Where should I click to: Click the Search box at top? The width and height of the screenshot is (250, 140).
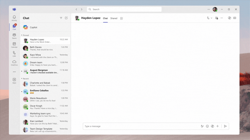[124, 9]
